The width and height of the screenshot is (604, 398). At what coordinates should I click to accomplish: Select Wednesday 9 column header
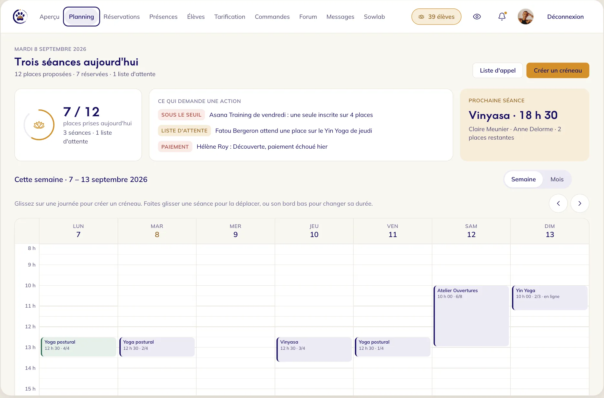[x=235, y=231]
